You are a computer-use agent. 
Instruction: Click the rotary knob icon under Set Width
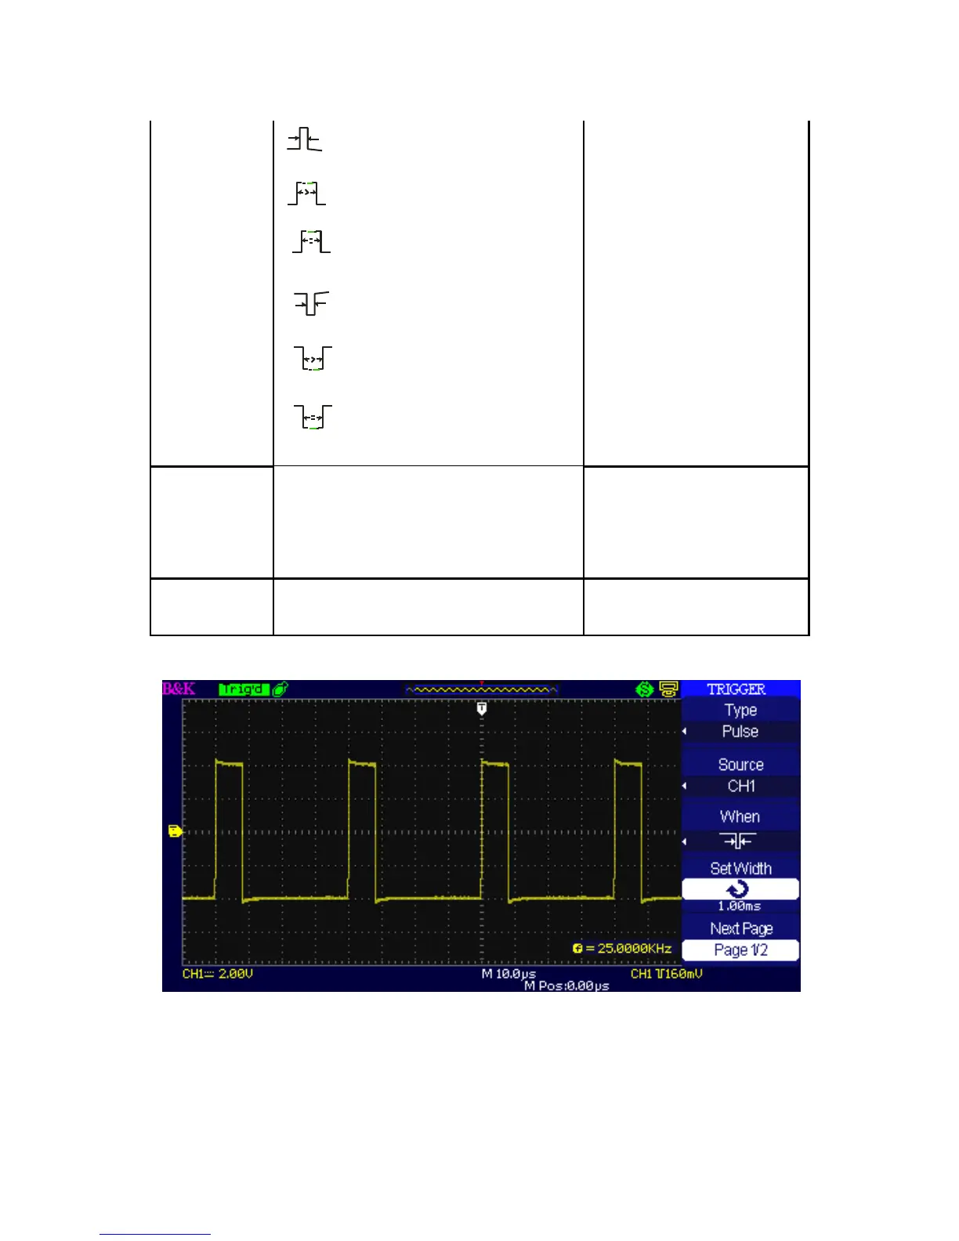click(x=738, y=889)
